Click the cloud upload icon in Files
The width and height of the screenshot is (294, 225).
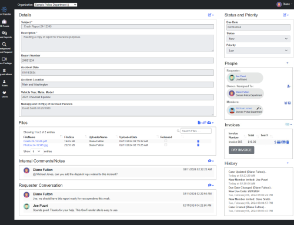tap(209, 123)
